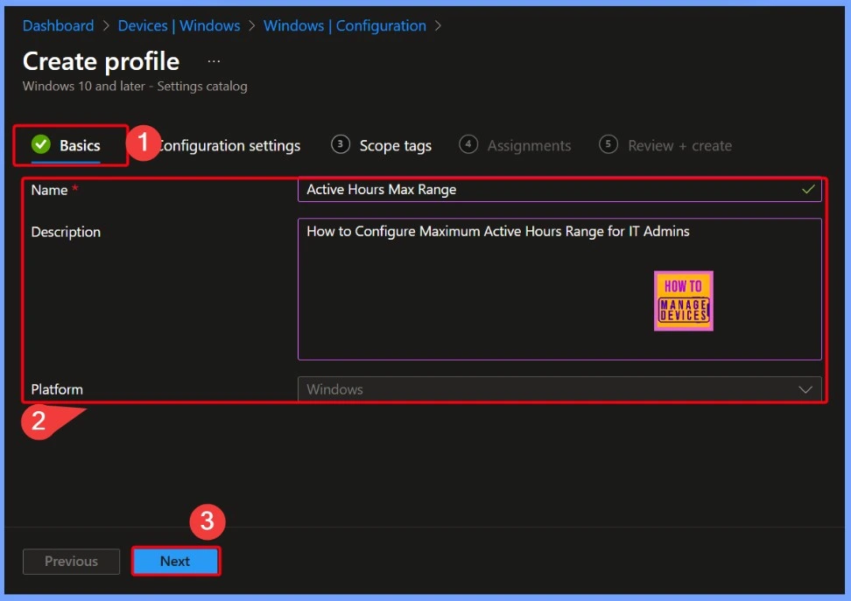Click step 3 circle icon for Scope tags
This screenshot has width=851, height=601.
coord(341,144)
